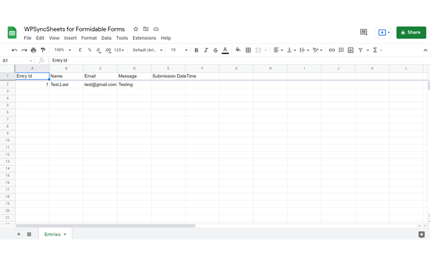Viewport: 430px width, 262px height.
Task: Select the paint format tool
Action: coord(43,50)
